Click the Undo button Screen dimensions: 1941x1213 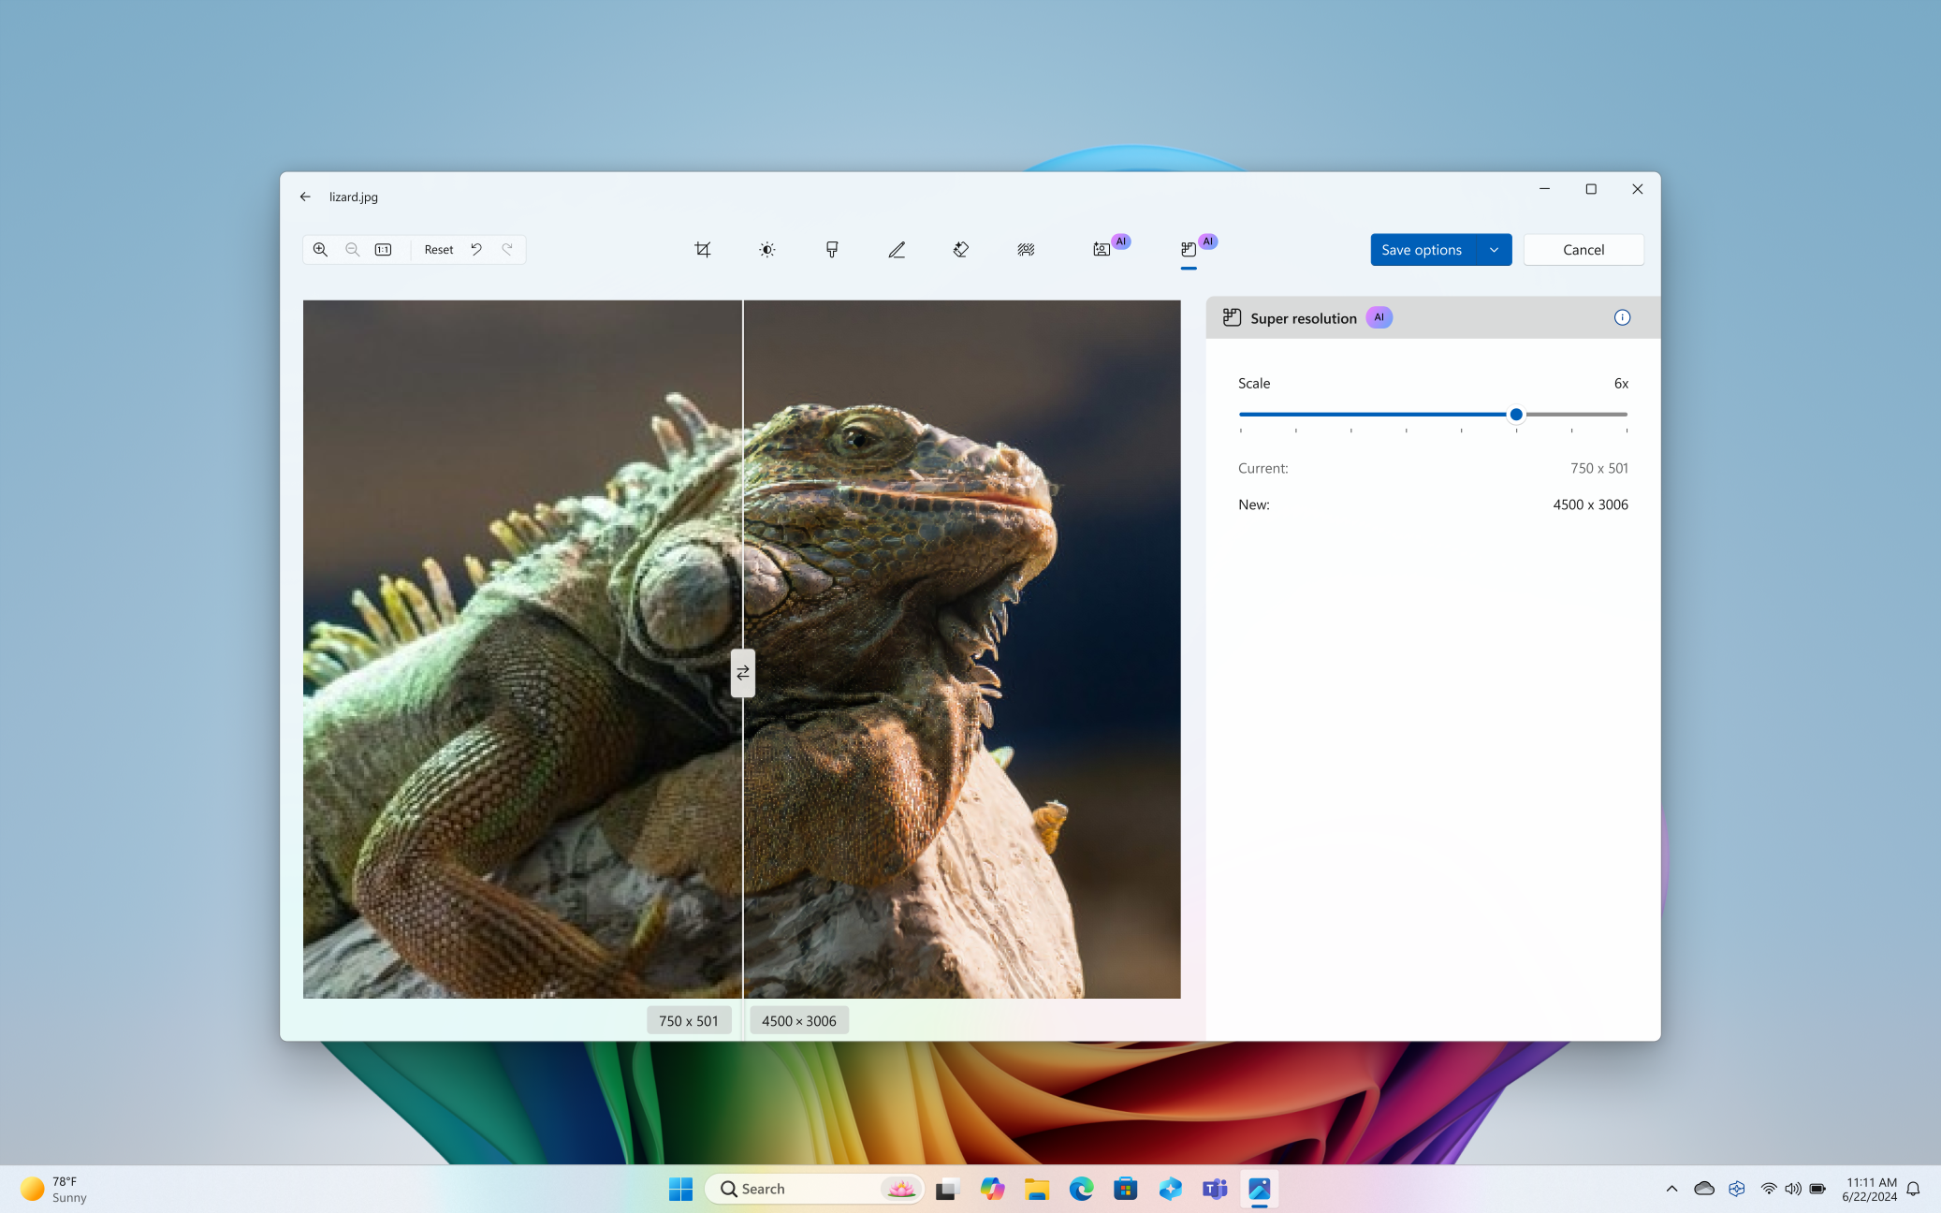[476, 249]
